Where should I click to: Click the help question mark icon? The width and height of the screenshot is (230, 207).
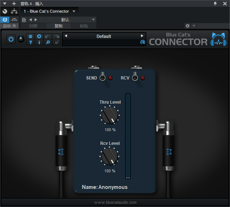tap(31, 43)
